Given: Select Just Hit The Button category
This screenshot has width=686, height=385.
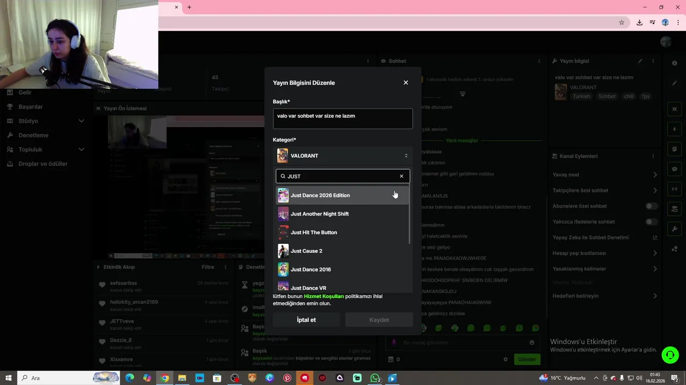Looking at the screenshot, I should click(x=342, y=233).
